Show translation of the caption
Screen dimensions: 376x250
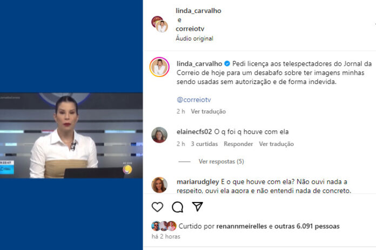click(x=209, y=112)
